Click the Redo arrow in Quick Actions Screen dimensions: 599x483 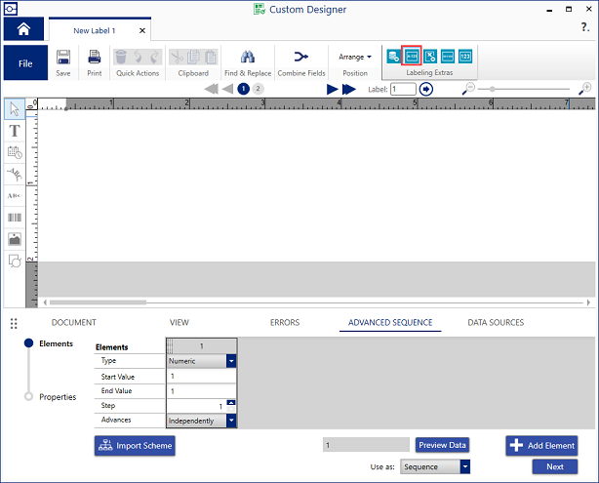pos(154,57)
